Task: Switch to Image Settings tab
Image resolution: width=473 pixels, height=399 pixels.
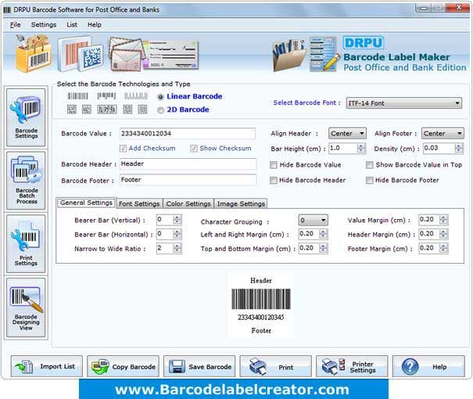Action: pos(241,203)
